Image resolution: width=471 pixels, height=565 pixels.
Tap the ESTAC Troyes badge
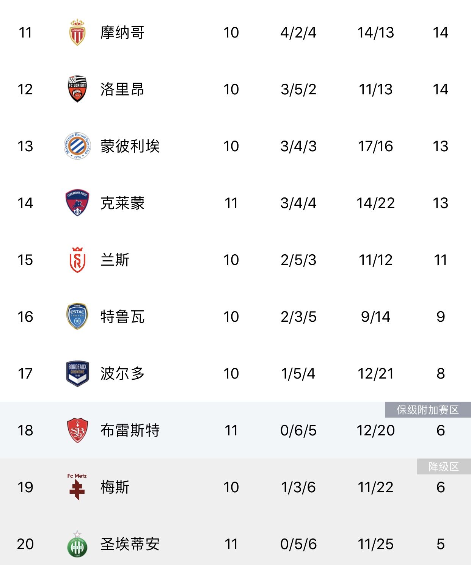tap(77, 316)
